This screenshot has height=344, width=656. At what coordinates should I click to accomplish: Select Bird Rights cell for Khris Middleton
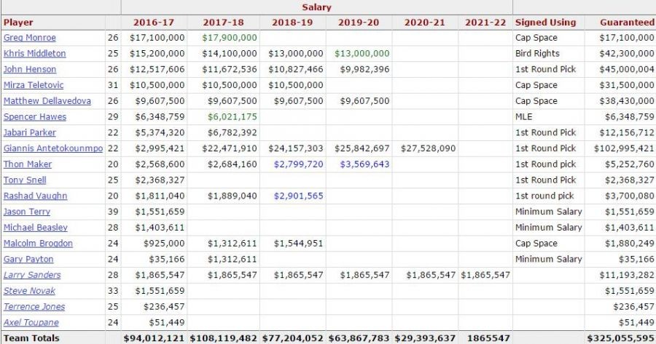pos(537,53)
